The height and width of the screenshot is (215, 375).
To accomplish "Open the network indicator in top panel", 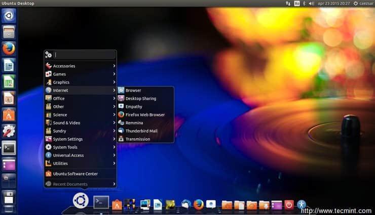I will [288, 4].
